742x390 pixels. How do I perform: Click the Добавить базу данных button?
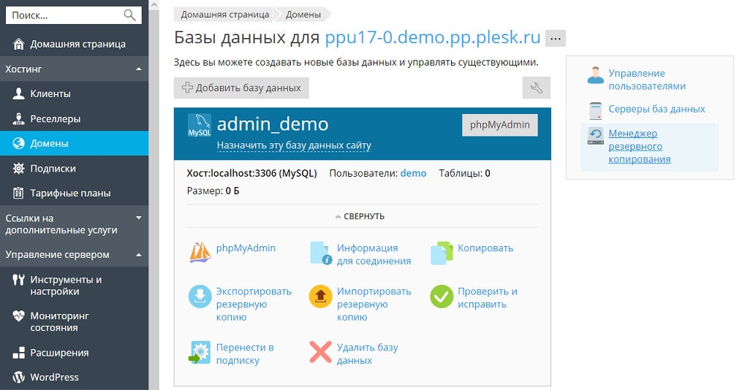click(x=241, y=88)
